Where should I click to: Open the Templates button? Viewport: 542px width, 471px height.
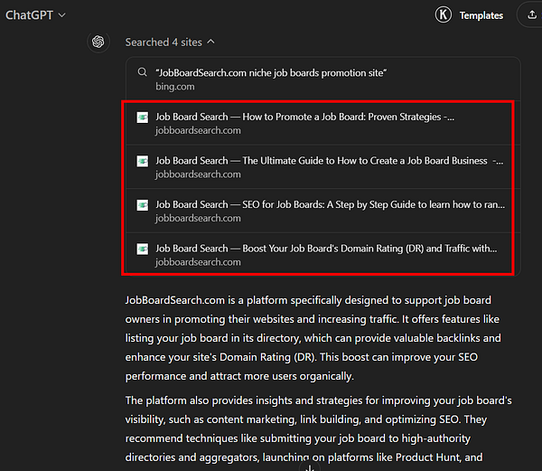pyautogui.click(x=481, y=15)
